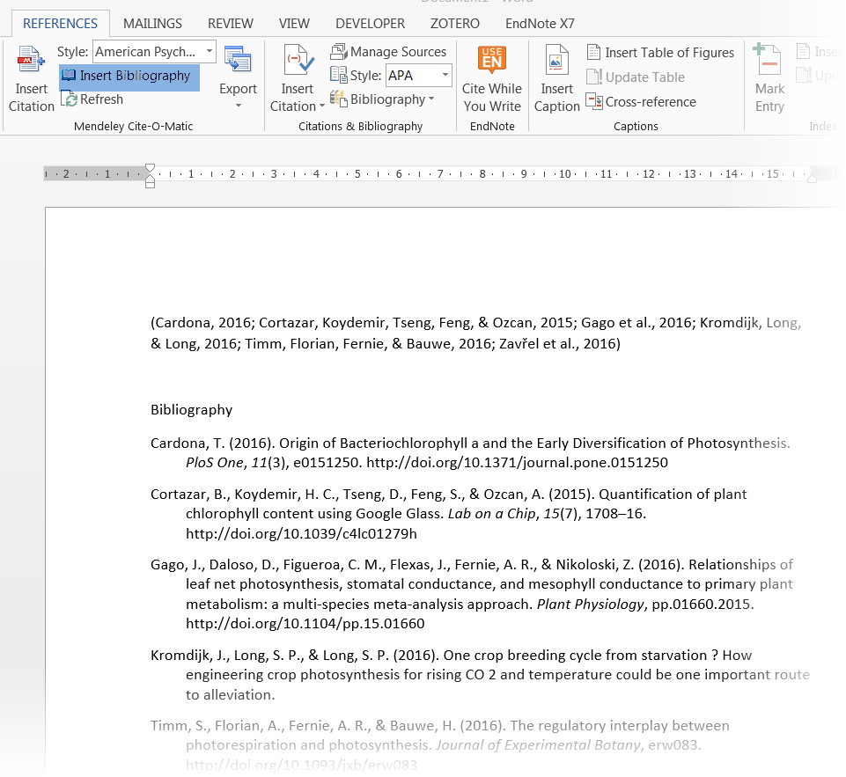Switch to the REFERENCES ribbon tab
Viewport: 846px width, 777px height.
click(61, 24)
